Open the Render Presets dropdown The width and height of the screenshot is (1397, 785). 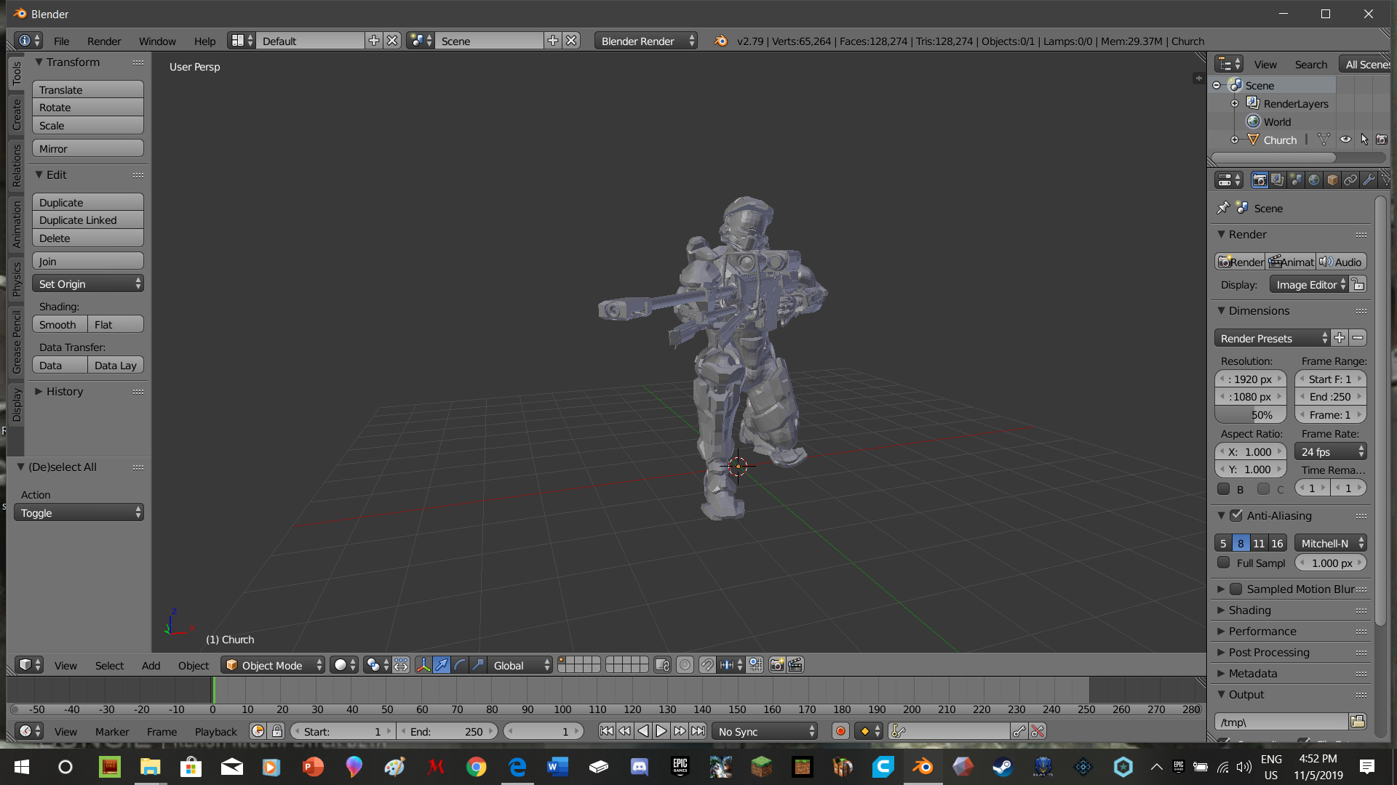tap(1272, 338)
